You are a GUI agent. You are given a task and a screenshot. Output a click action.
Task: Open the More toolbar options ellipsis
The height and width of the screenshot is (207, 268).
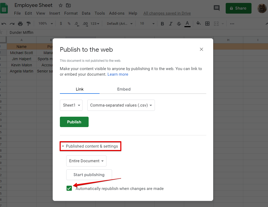click(232, 24)
